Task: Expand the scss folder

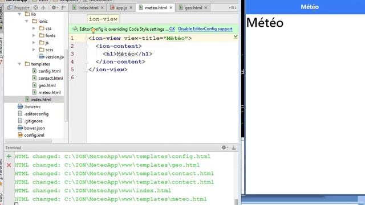Action: point(34,50)
